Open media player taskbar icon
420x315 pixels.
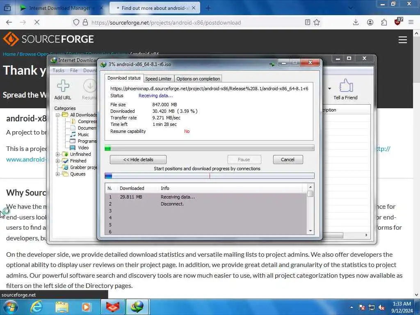[x=86, y=307]
